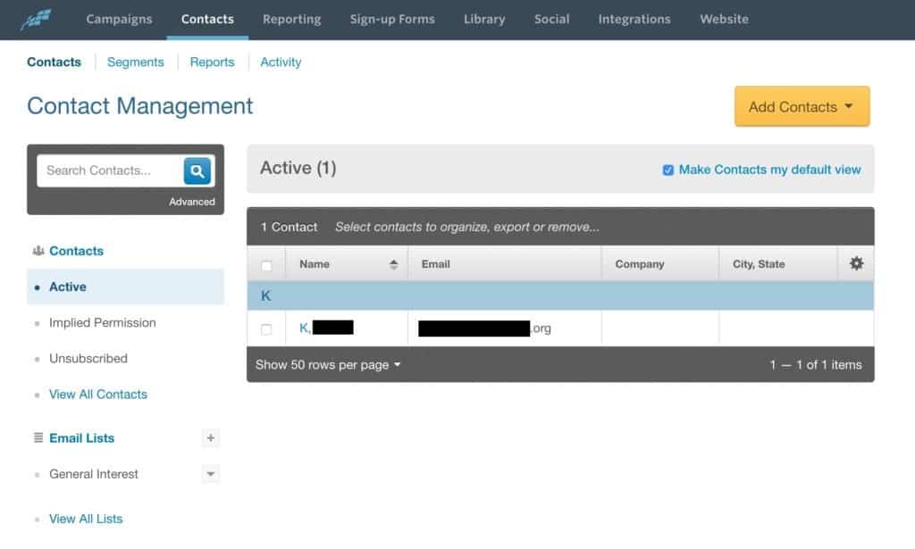Toggle the select-all checkbox in table header
915x549 pixels.
(266, 266)
